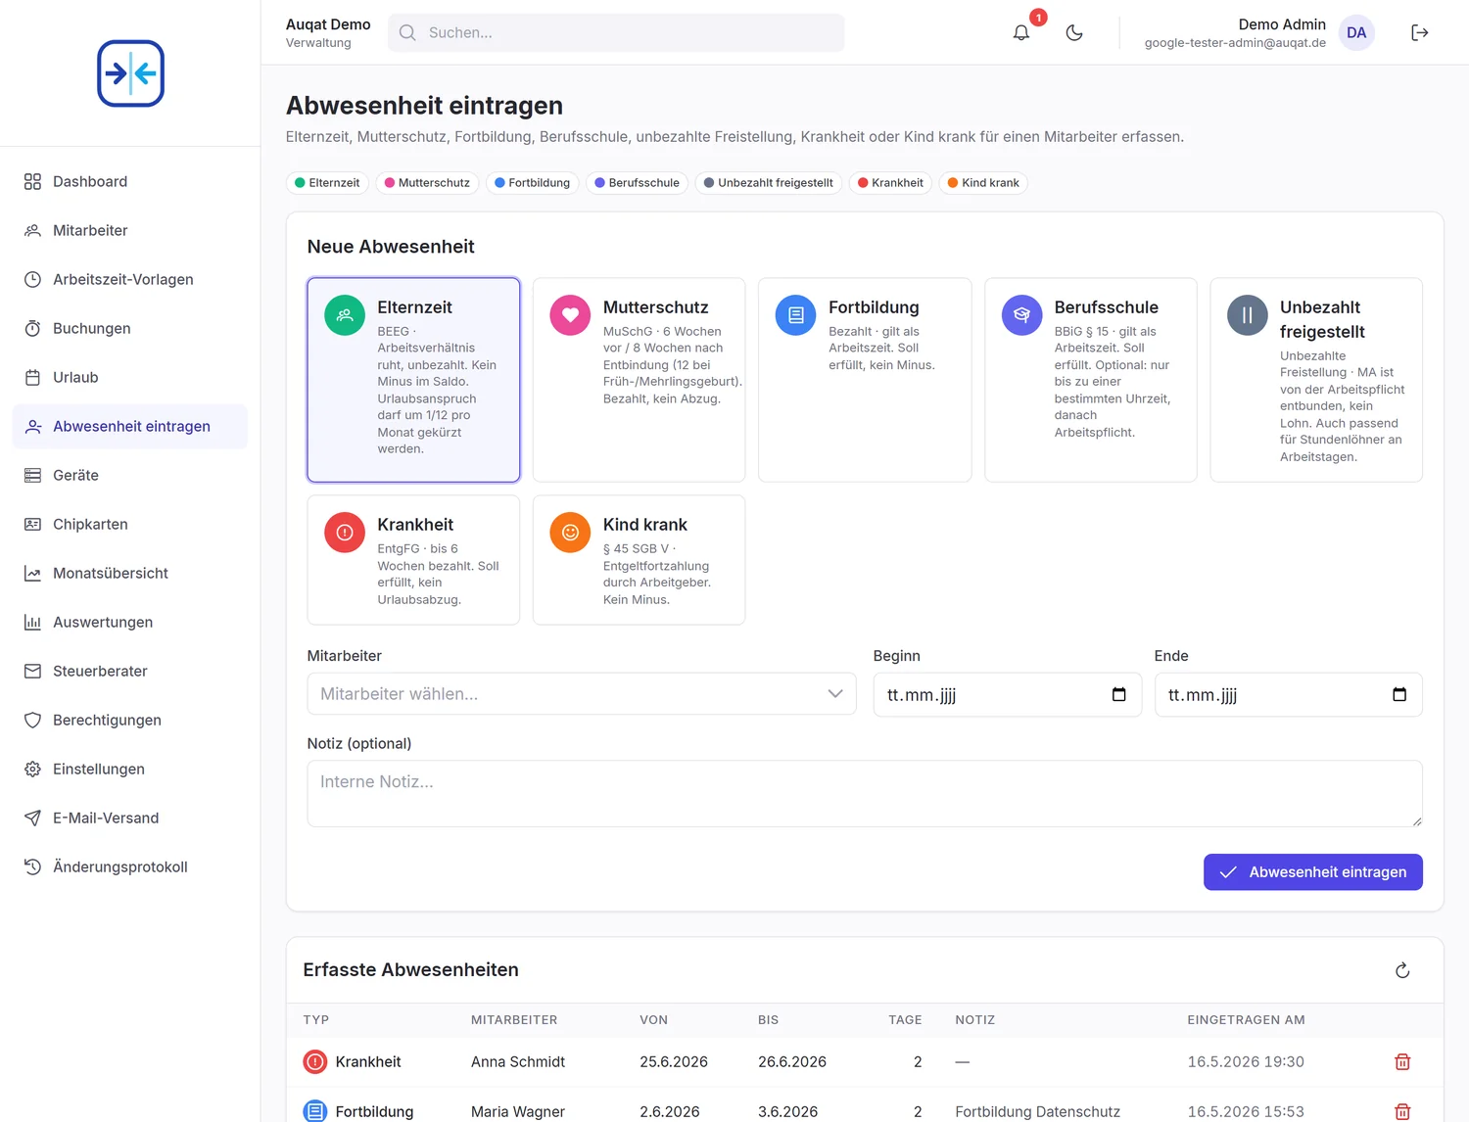
Task: Select the Mutterschutz absence card
Action: [639, 380]
